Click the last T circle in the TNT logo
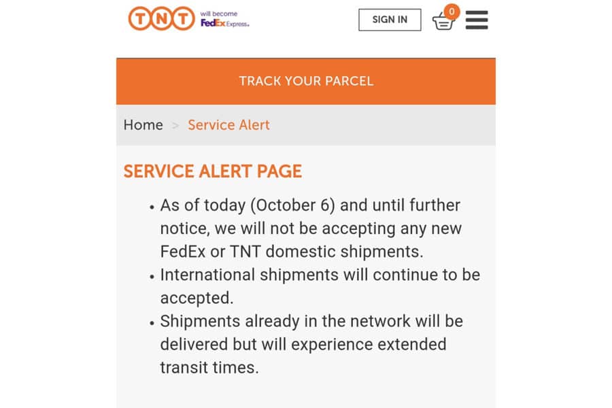 click(x=183, y=18)
